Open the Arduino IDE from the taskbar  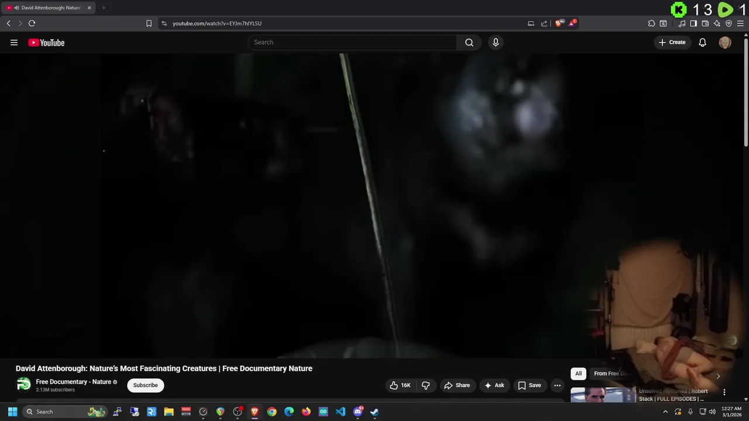click(323, 412)
